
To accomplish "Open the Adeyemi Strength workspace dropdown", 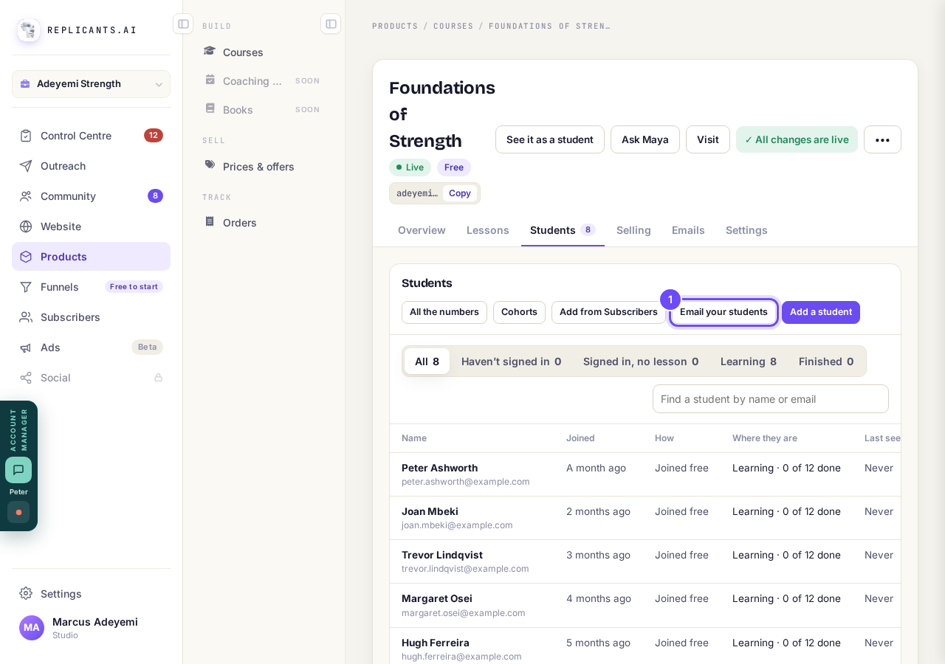I will [x=91, y=84].
